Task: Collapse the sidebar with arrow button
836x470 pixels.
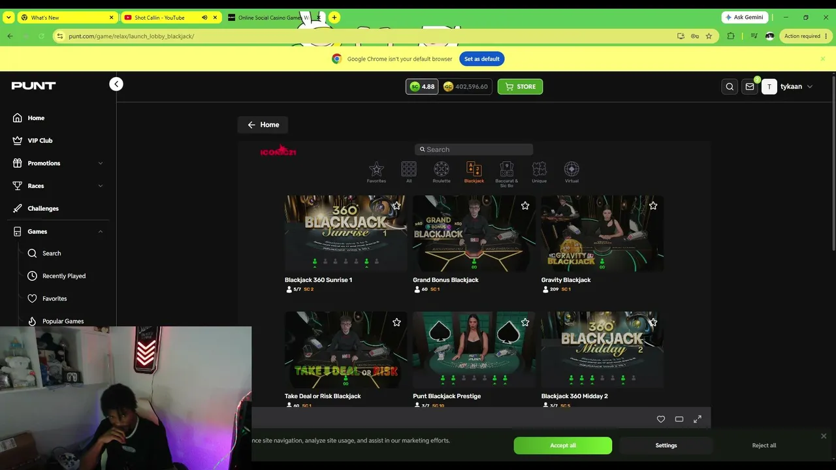Action: (x=116, y=84)
